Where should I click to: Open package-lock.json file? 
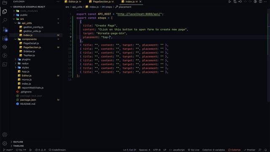click(x=31, y=96)
